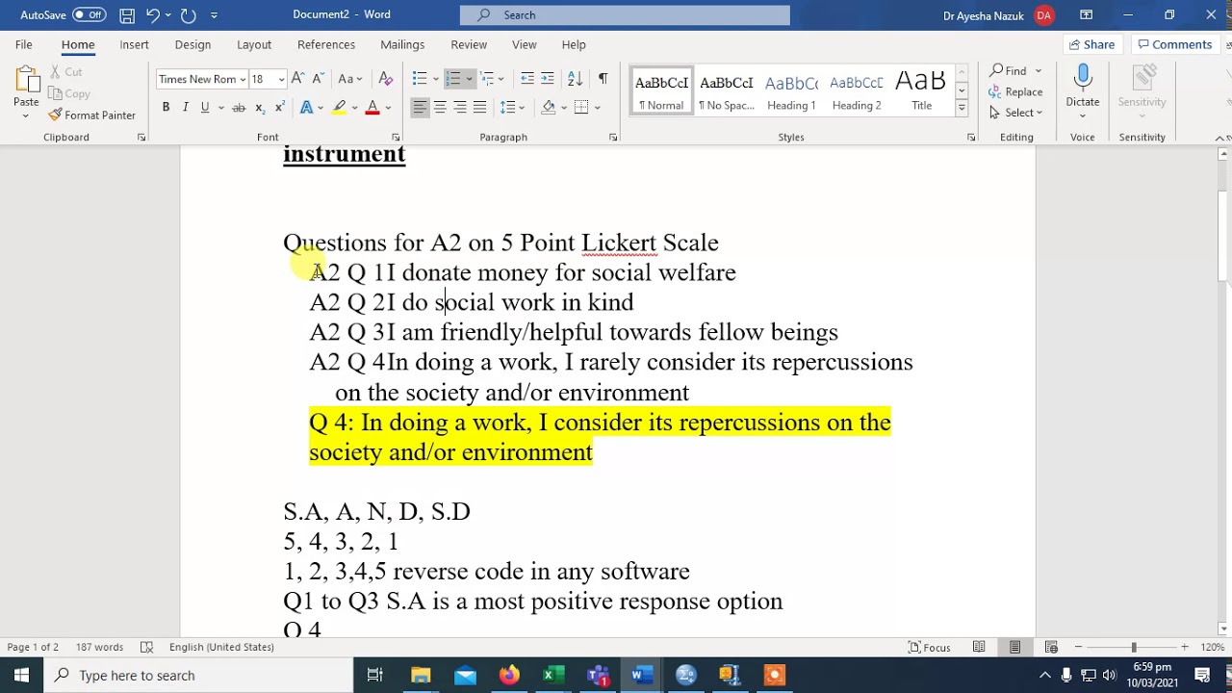Toggle strikethrough formatting
1232x693 pixels.
(x=239, y=107)
